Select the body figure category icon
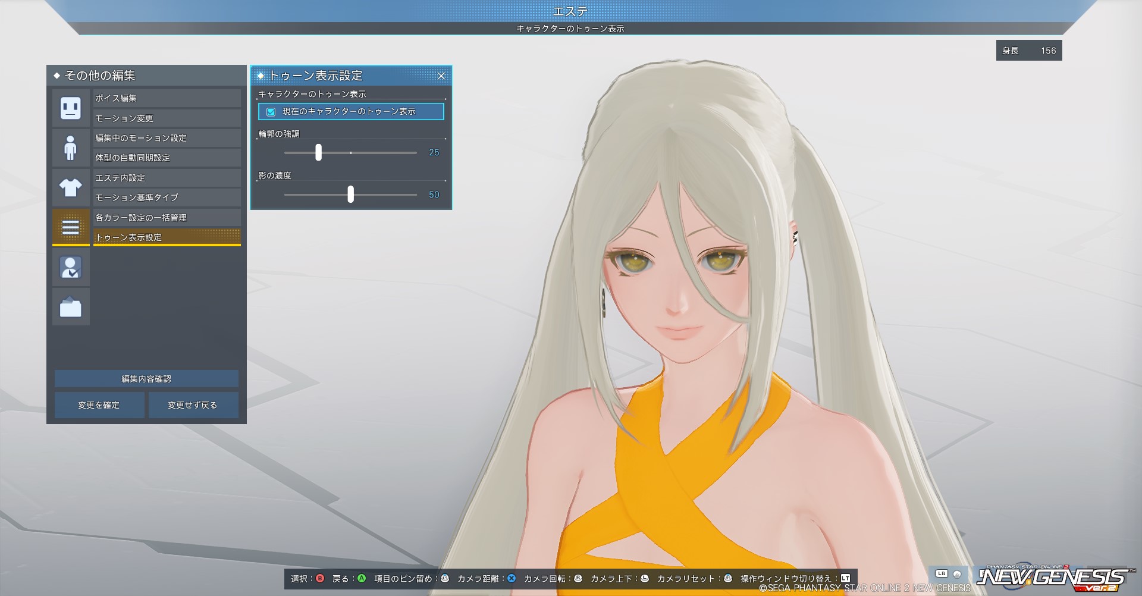The image size is (1142, 596). pos(71,148)
